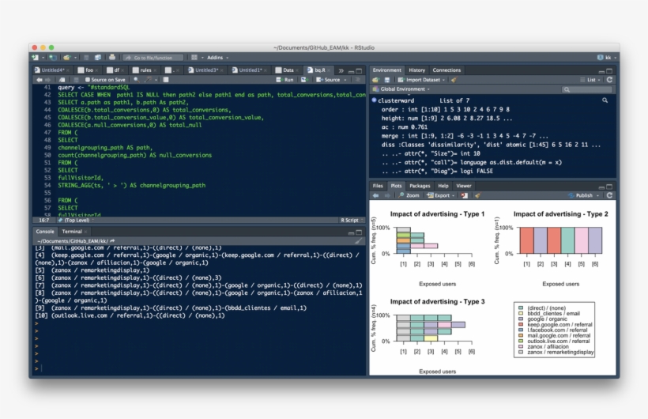Save all open documents icon
The image size is (648, 419).
pyautogui.click(x=98, y=58)
